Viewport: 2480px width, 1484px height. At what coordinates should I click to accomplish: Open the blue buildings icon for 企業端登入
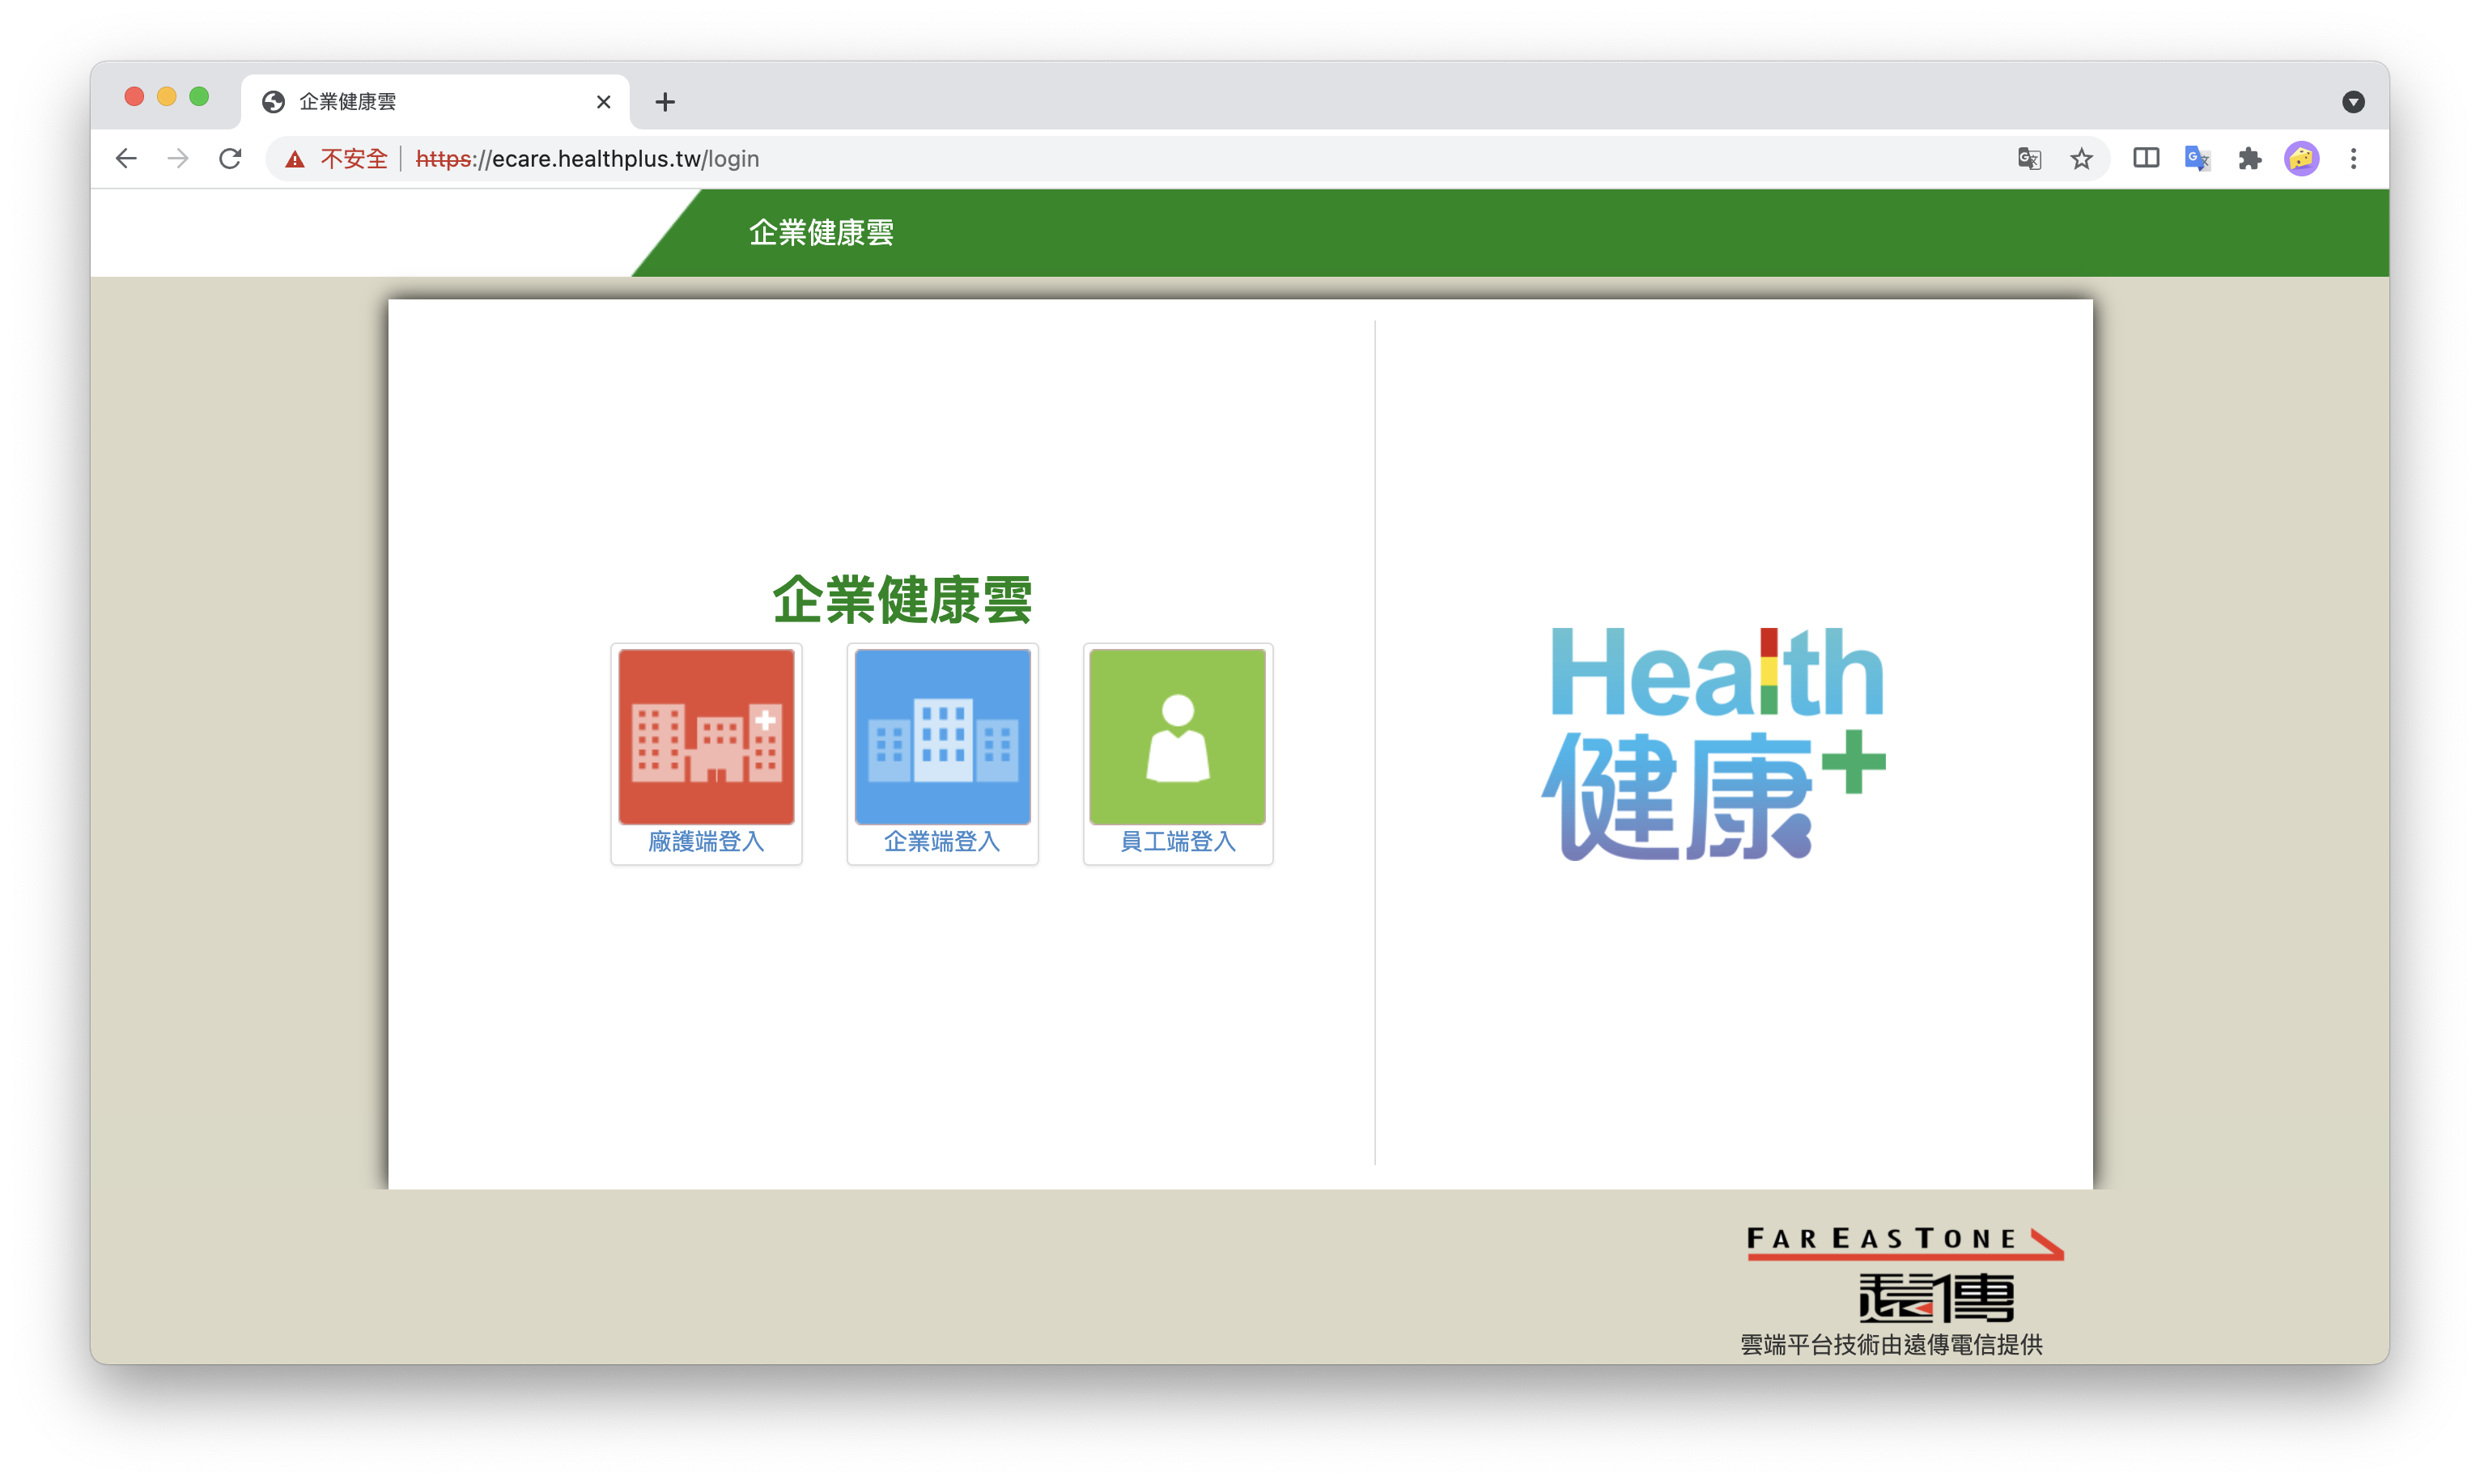(942, 737)
